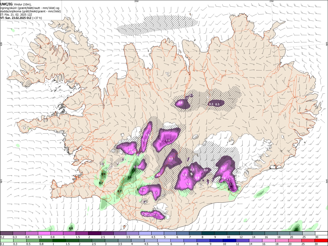Select the rain scale swatch between 20 and 25
The image size is (328, 246).
pos(295,240)
